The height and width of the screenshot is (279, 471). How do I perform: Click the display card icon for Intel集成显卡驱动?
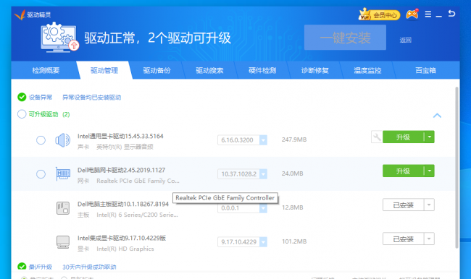tap(63, 242)
